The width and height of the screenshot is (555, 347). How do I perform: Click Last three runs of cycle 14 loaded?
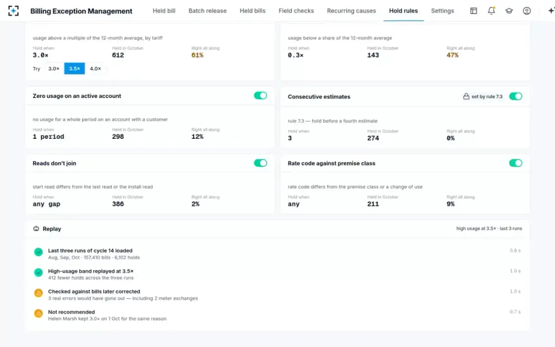point(90,251)
